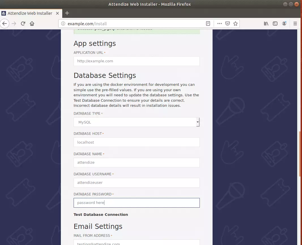Click the Mail From Address field

136,242
